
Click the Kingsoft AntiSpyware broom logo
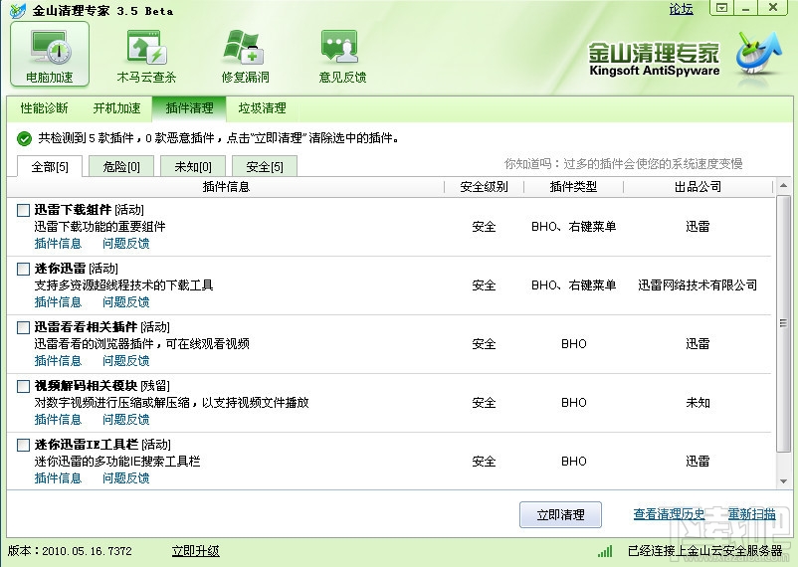tap(758, 52)
